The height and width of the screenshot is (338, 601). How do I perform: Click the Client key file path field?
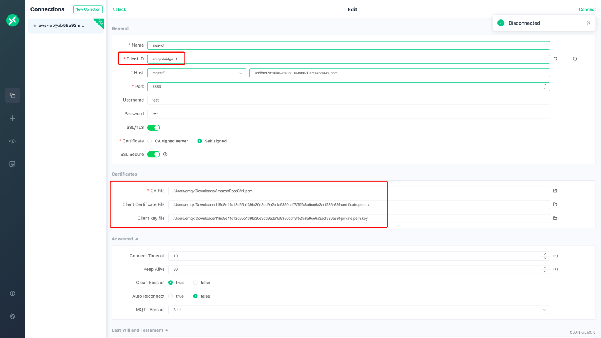[x=359, y=218]
